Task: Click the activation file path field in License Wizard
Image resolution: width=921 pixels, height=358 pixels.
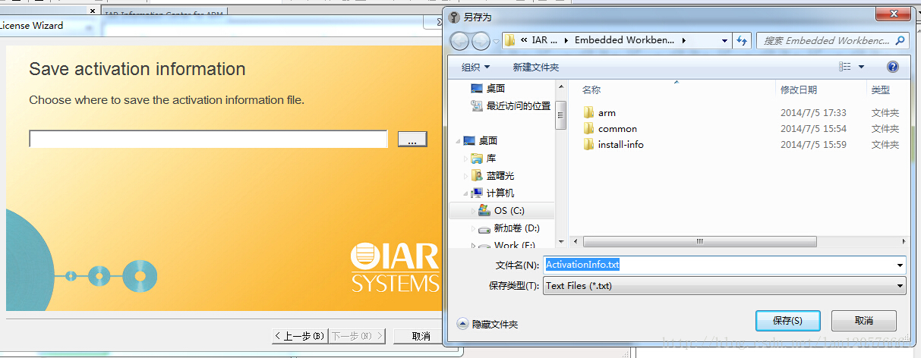Action: 208,140
